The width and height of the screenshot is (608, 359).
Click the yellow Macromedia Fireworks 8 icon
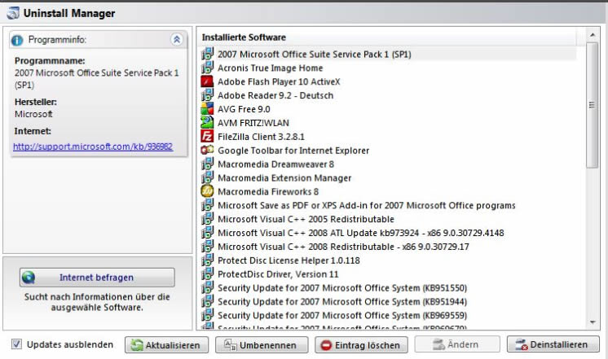pyautogui.click(x=208, y=191)
